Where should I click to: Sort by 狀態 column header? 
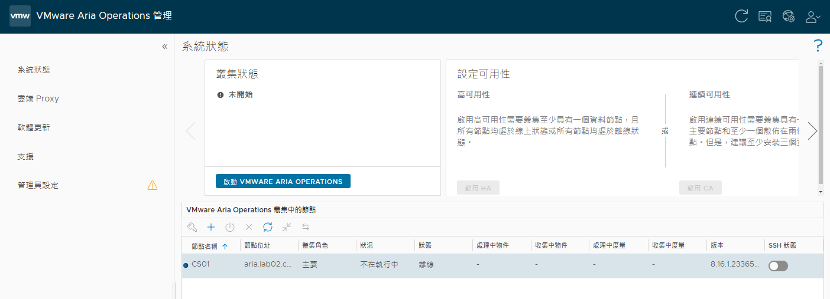click(x=424, y=245)
